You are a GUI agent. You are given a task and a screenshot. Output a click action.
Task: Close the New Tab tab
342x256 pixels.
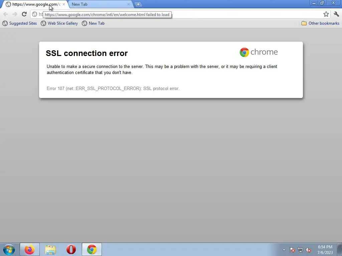[129, 4]
